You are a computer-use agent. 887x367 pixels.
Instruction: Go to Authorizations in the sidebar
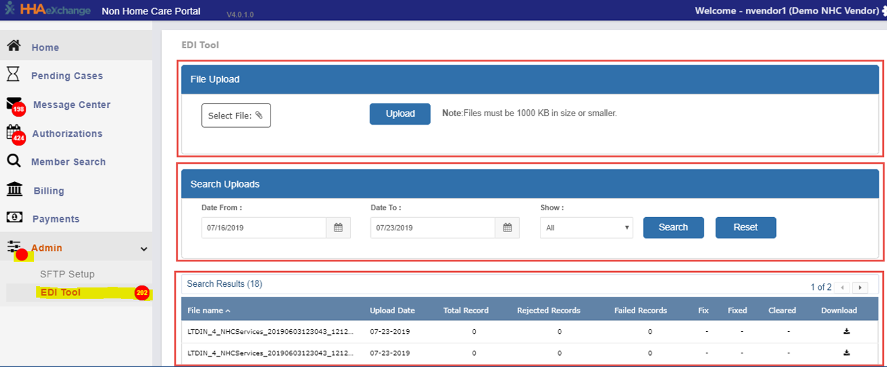click(67, 133)
